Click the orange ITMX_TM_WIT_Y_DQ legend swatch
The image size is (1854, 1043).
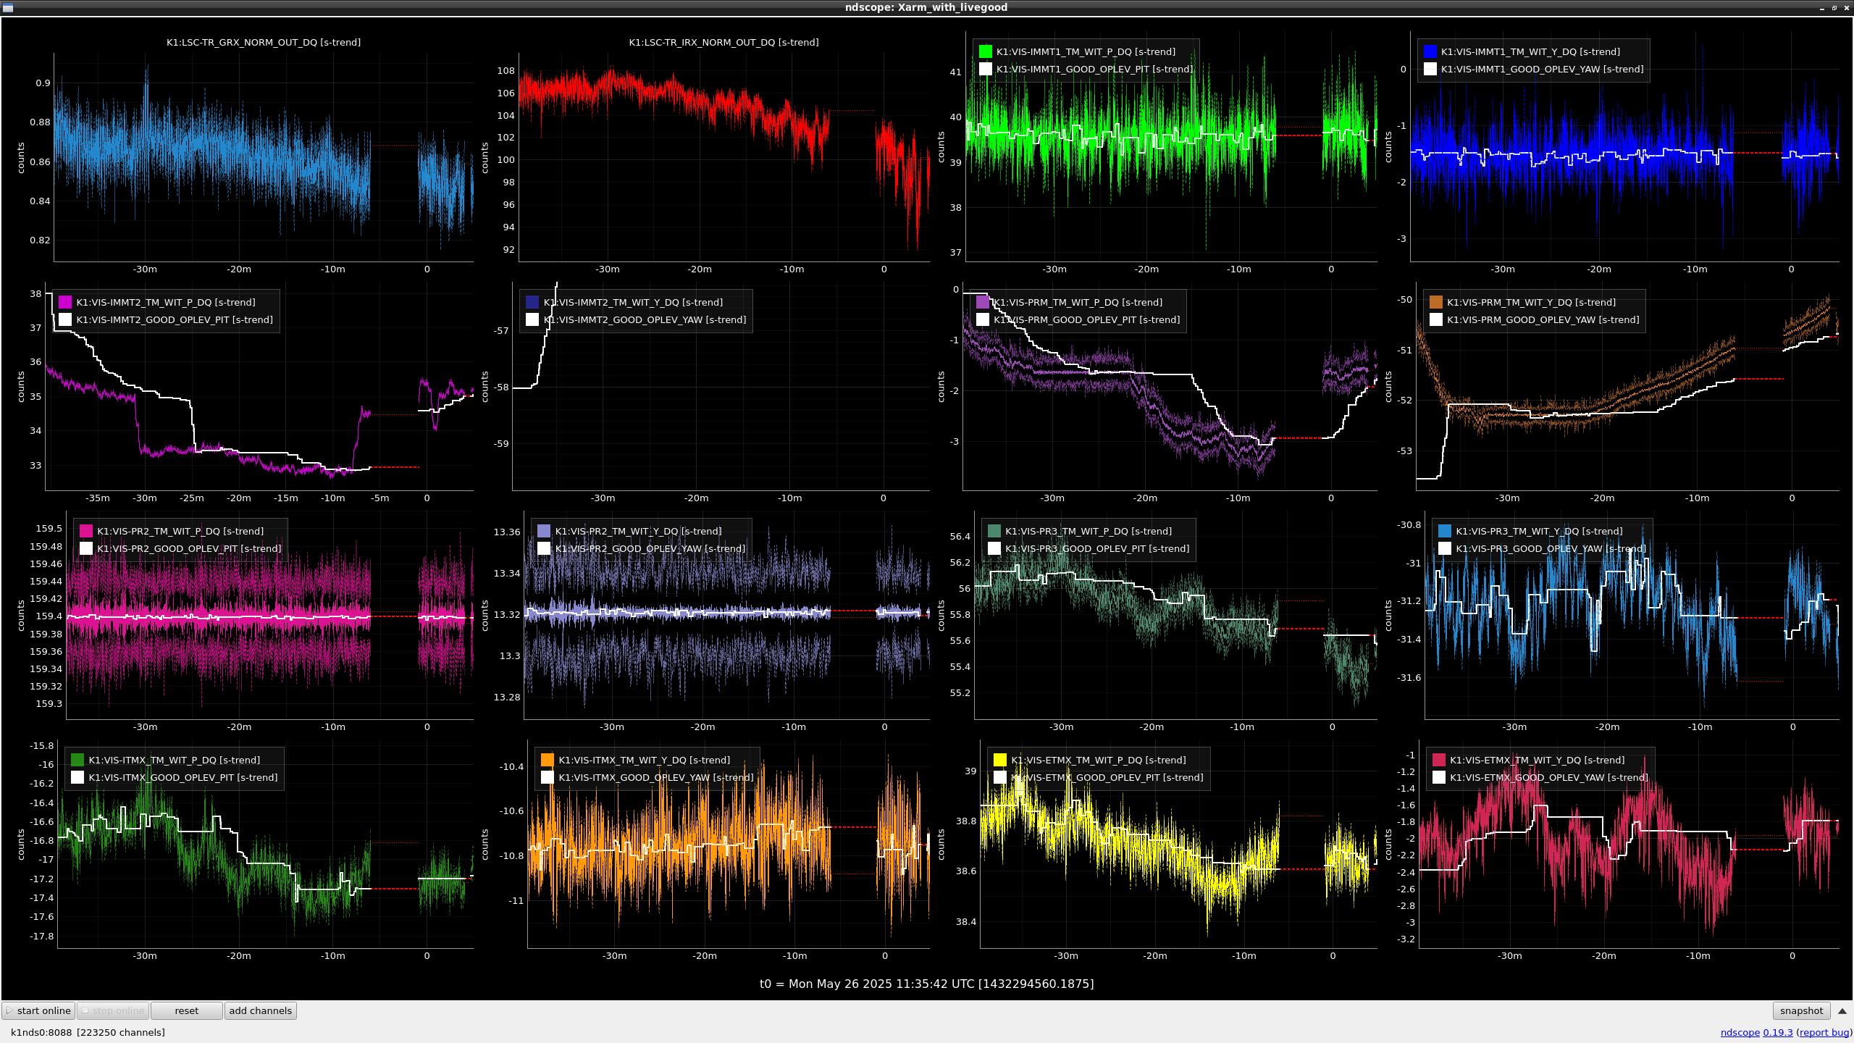tap(548, 760)
